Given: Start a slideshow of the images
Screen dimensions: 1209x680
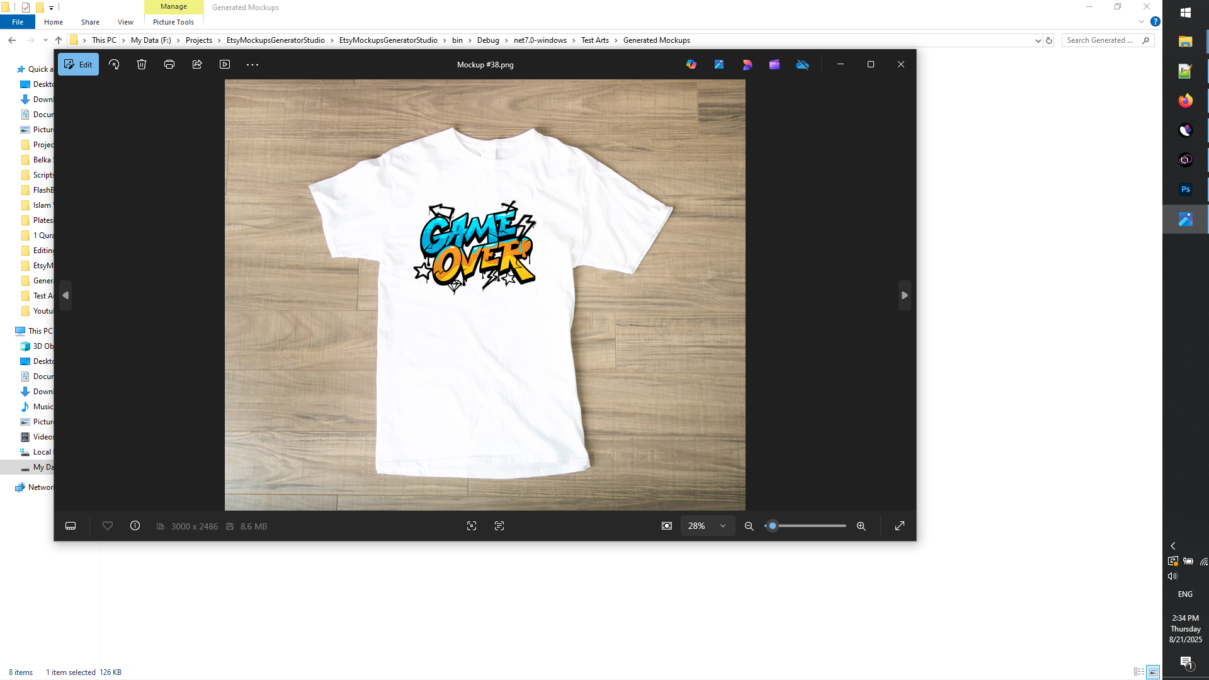Looking at the screenshot, I should 225,64.
